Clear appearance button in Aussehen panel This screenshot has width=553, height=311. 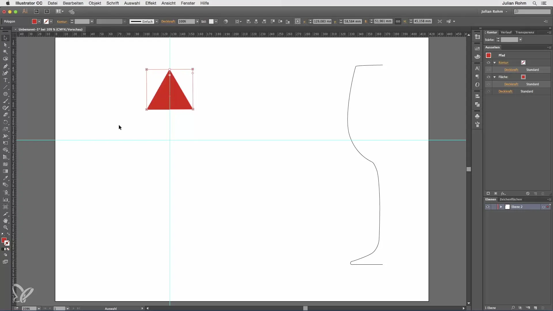point(528,194)
